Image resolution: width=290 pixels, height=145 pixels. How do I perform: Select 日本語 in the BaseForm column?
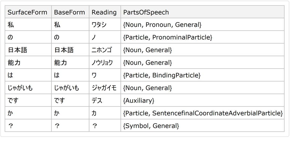point(64,50)
